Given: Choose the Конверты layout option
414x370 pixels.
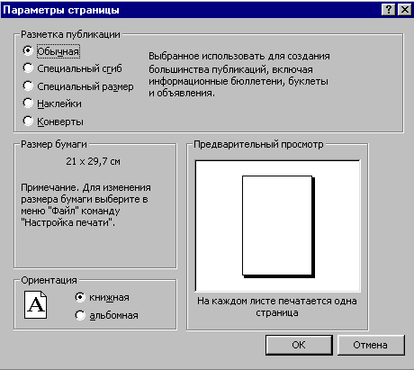Looking at the screenshot, I should tap(53, 122).
